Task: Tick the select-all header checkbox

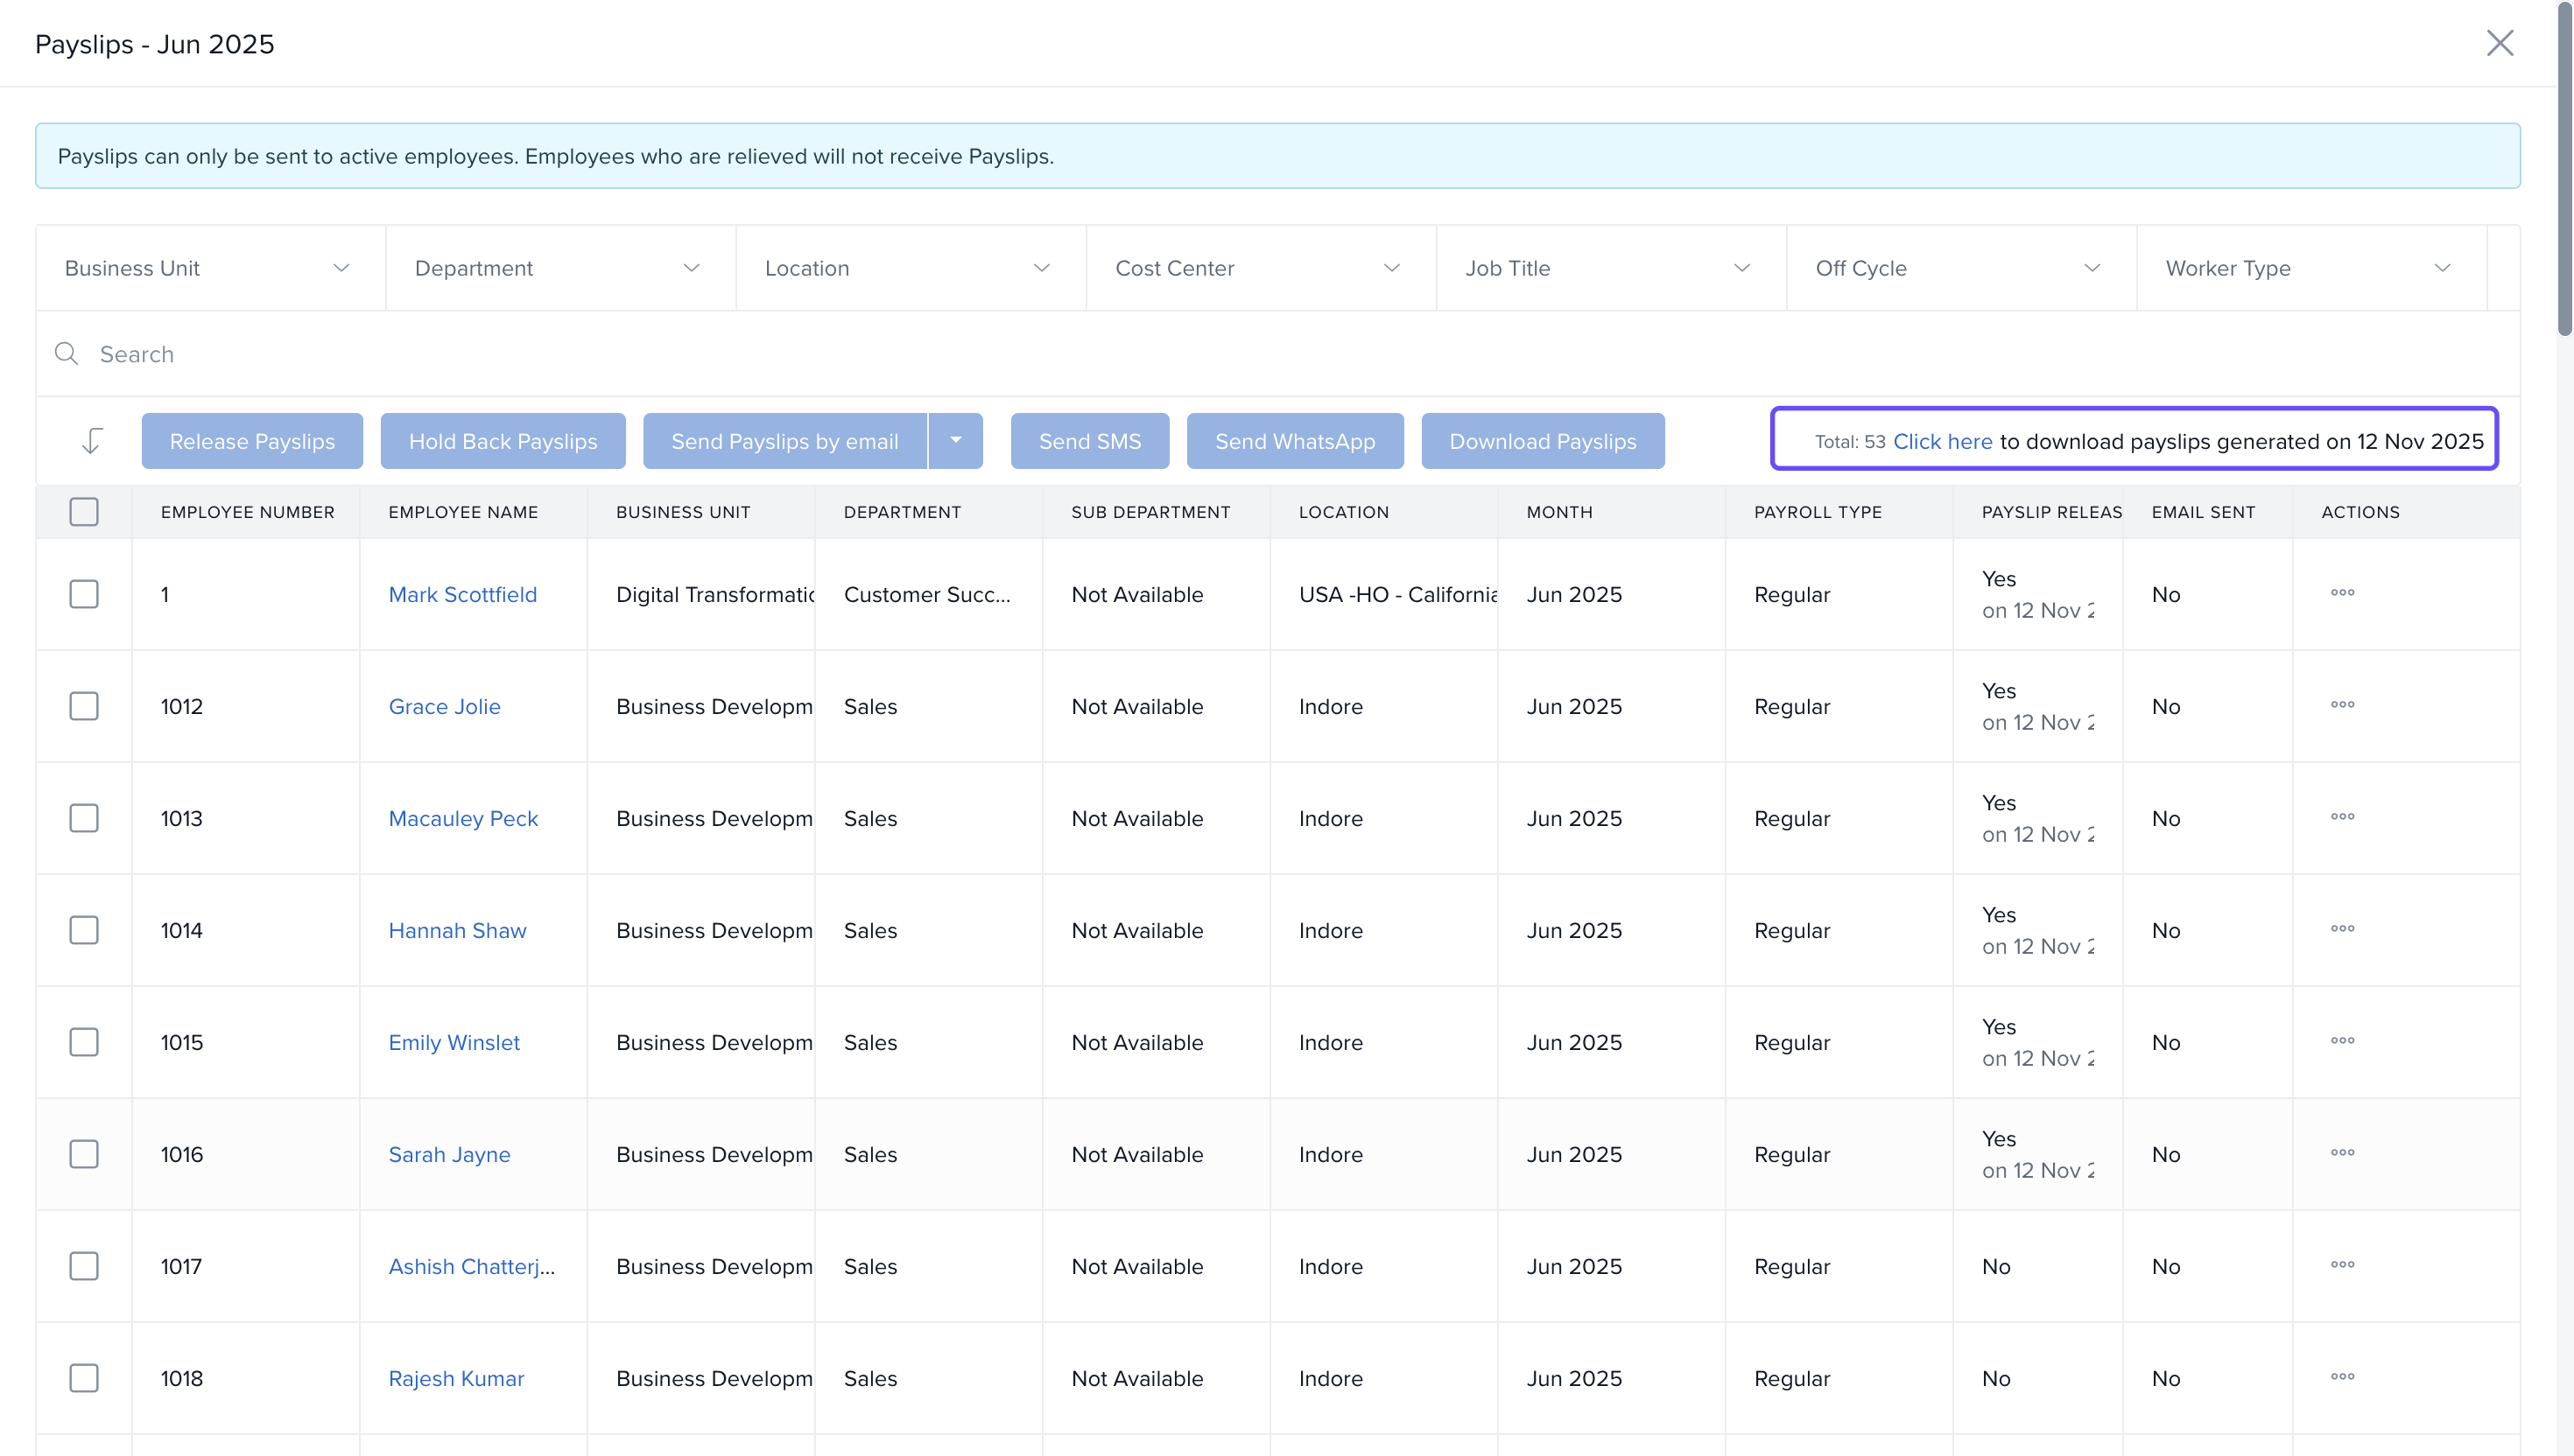Action: pos(84,512)
